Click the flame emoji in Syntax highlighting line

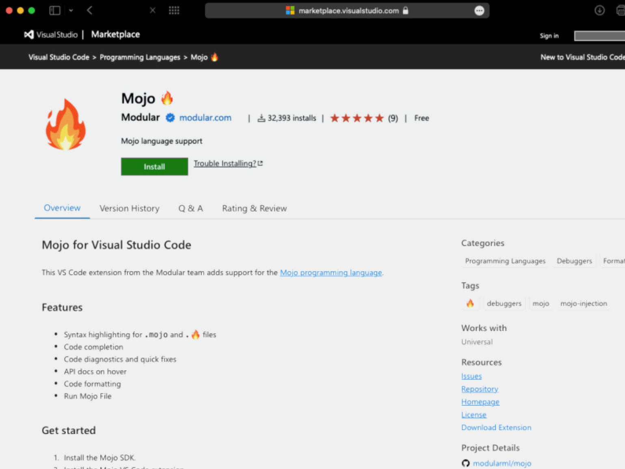pyautogui.click(x=196, y=334)
